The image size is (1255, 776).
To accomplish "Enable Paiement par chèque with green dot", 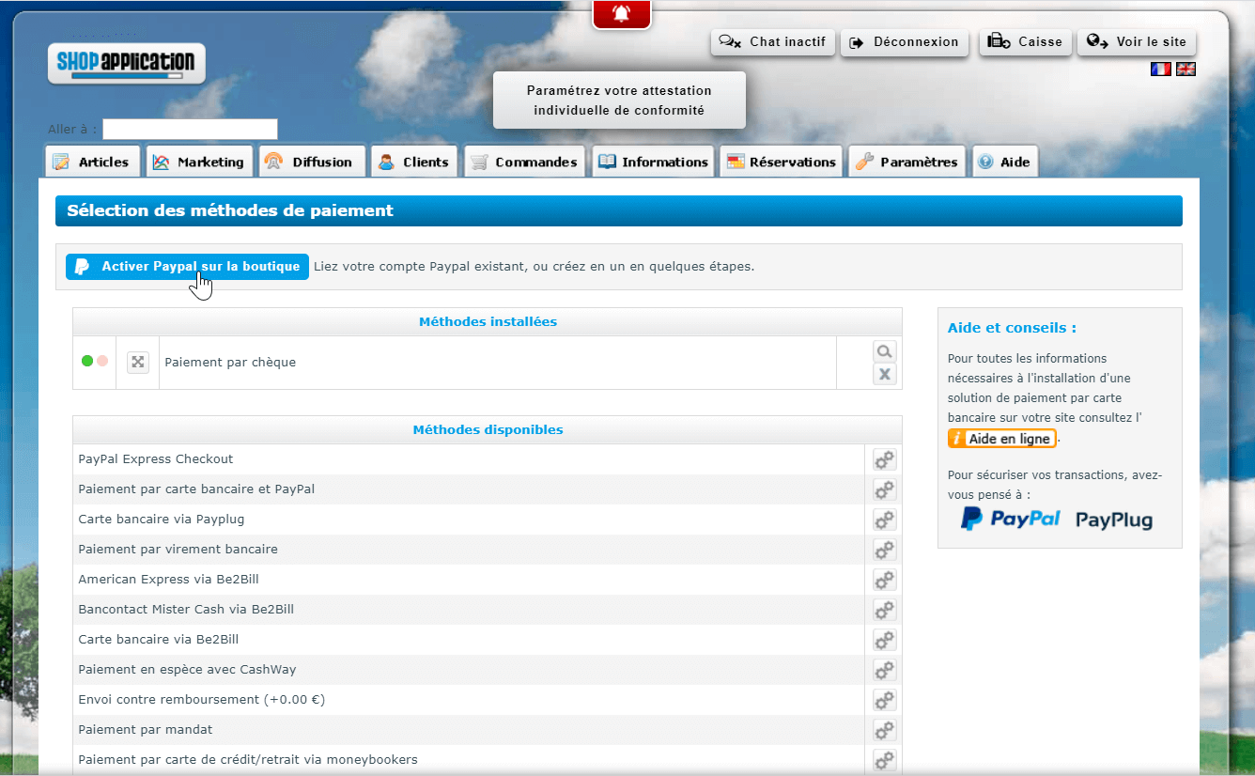I will (x=87, y=361).
